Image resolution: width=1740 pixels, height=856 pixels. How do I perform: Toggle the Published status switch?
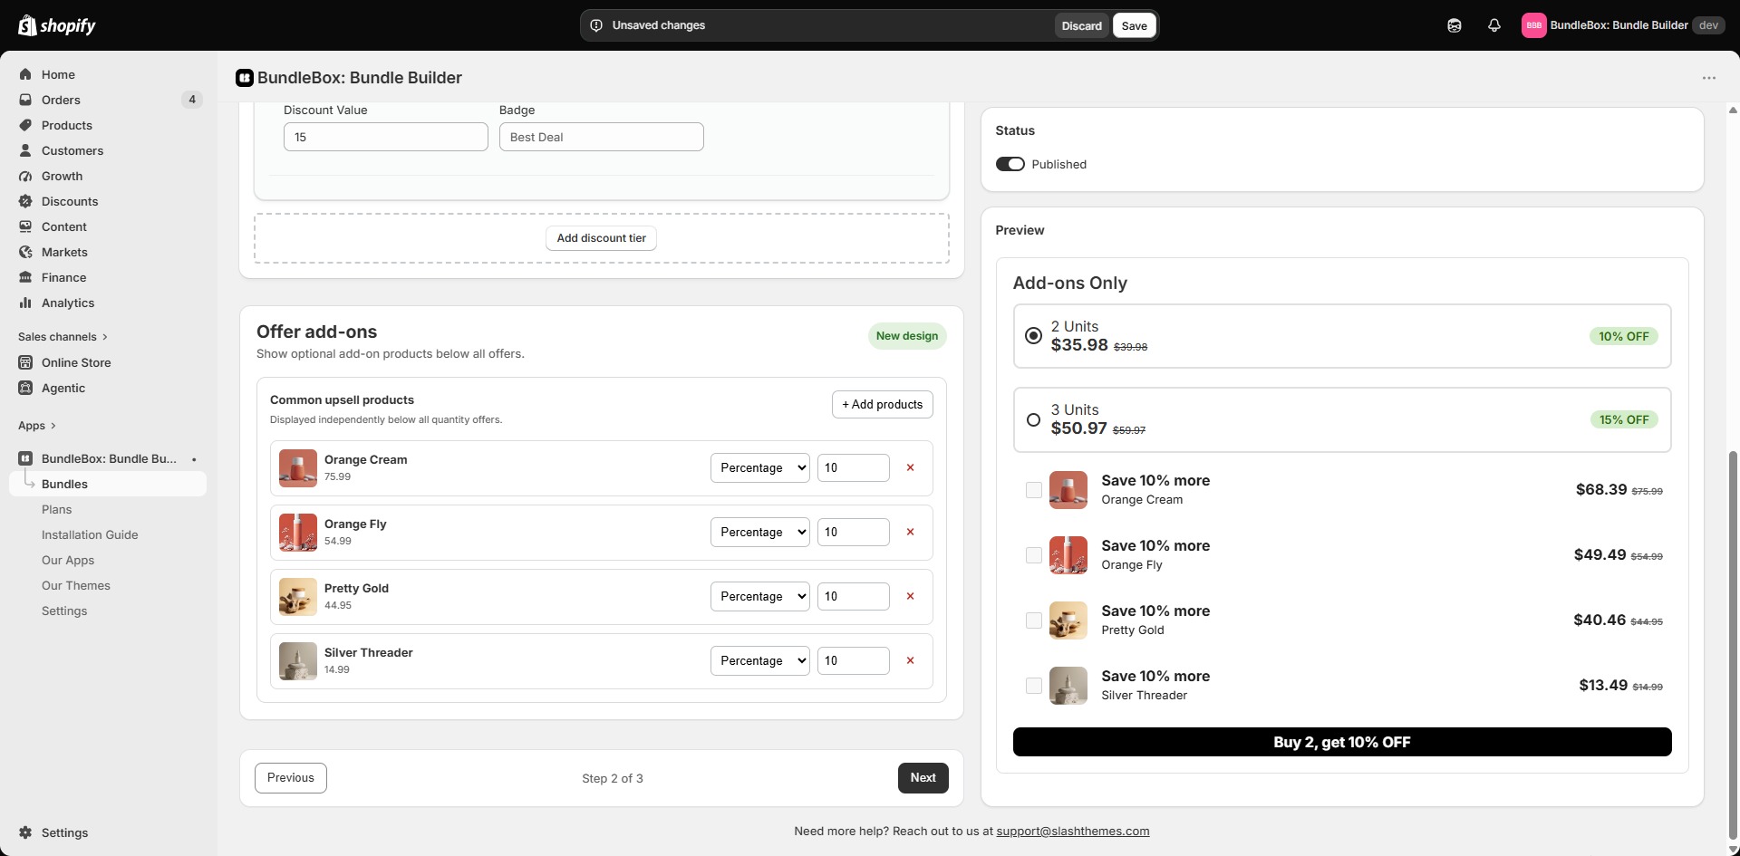coord(1010,164)
